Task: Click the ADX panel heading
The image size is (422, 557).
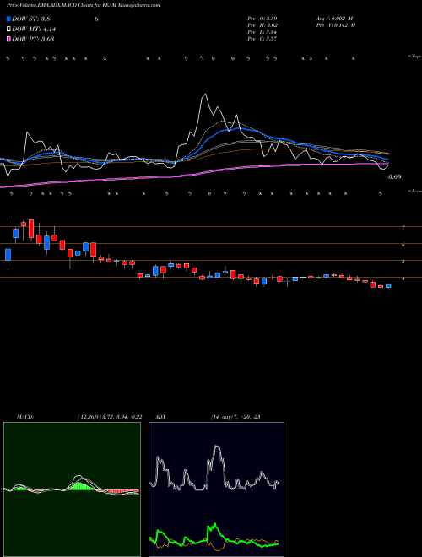Action: coord(160,417)
